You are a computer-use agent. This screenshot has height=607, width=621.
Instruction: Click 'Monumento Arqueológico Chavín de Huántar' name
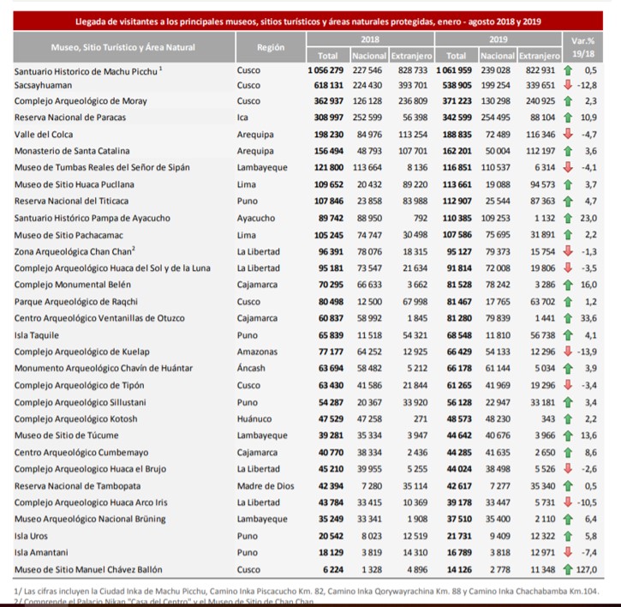tap(104, 368)
